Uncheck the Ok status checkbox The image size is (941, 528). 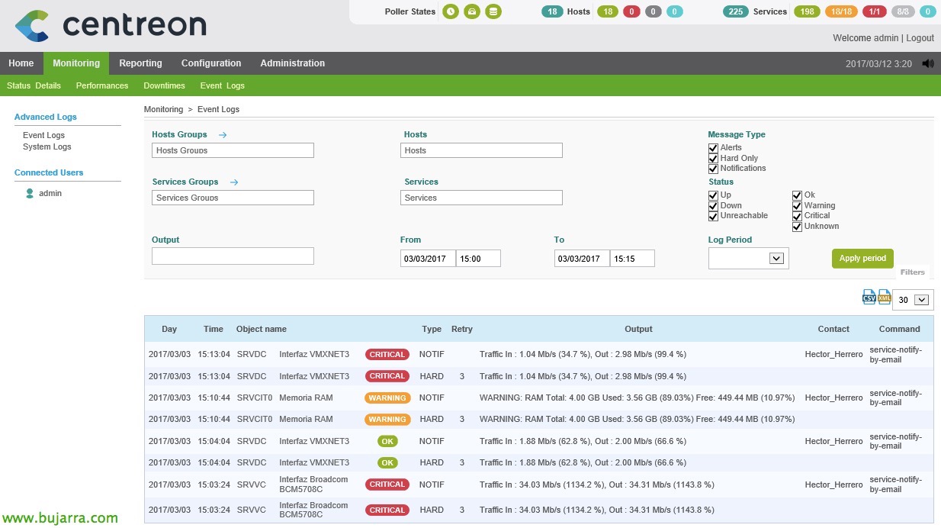[798, 195]
